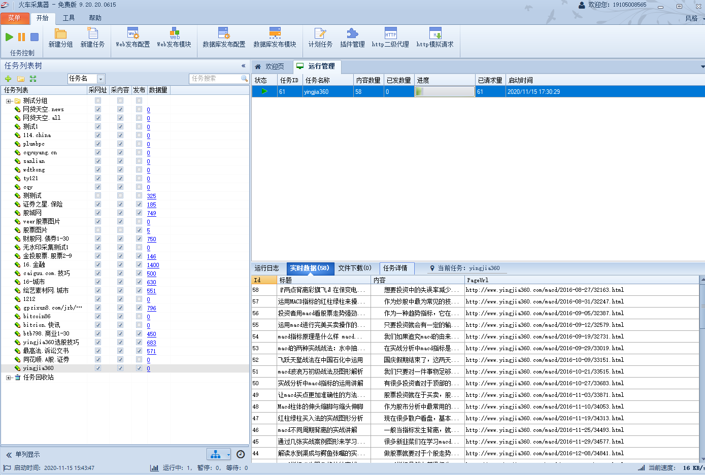Image resolution: width=705 pixels, height=475 pixels.
Task: Click folder icon in task tree toolbar
Action: 21,79
